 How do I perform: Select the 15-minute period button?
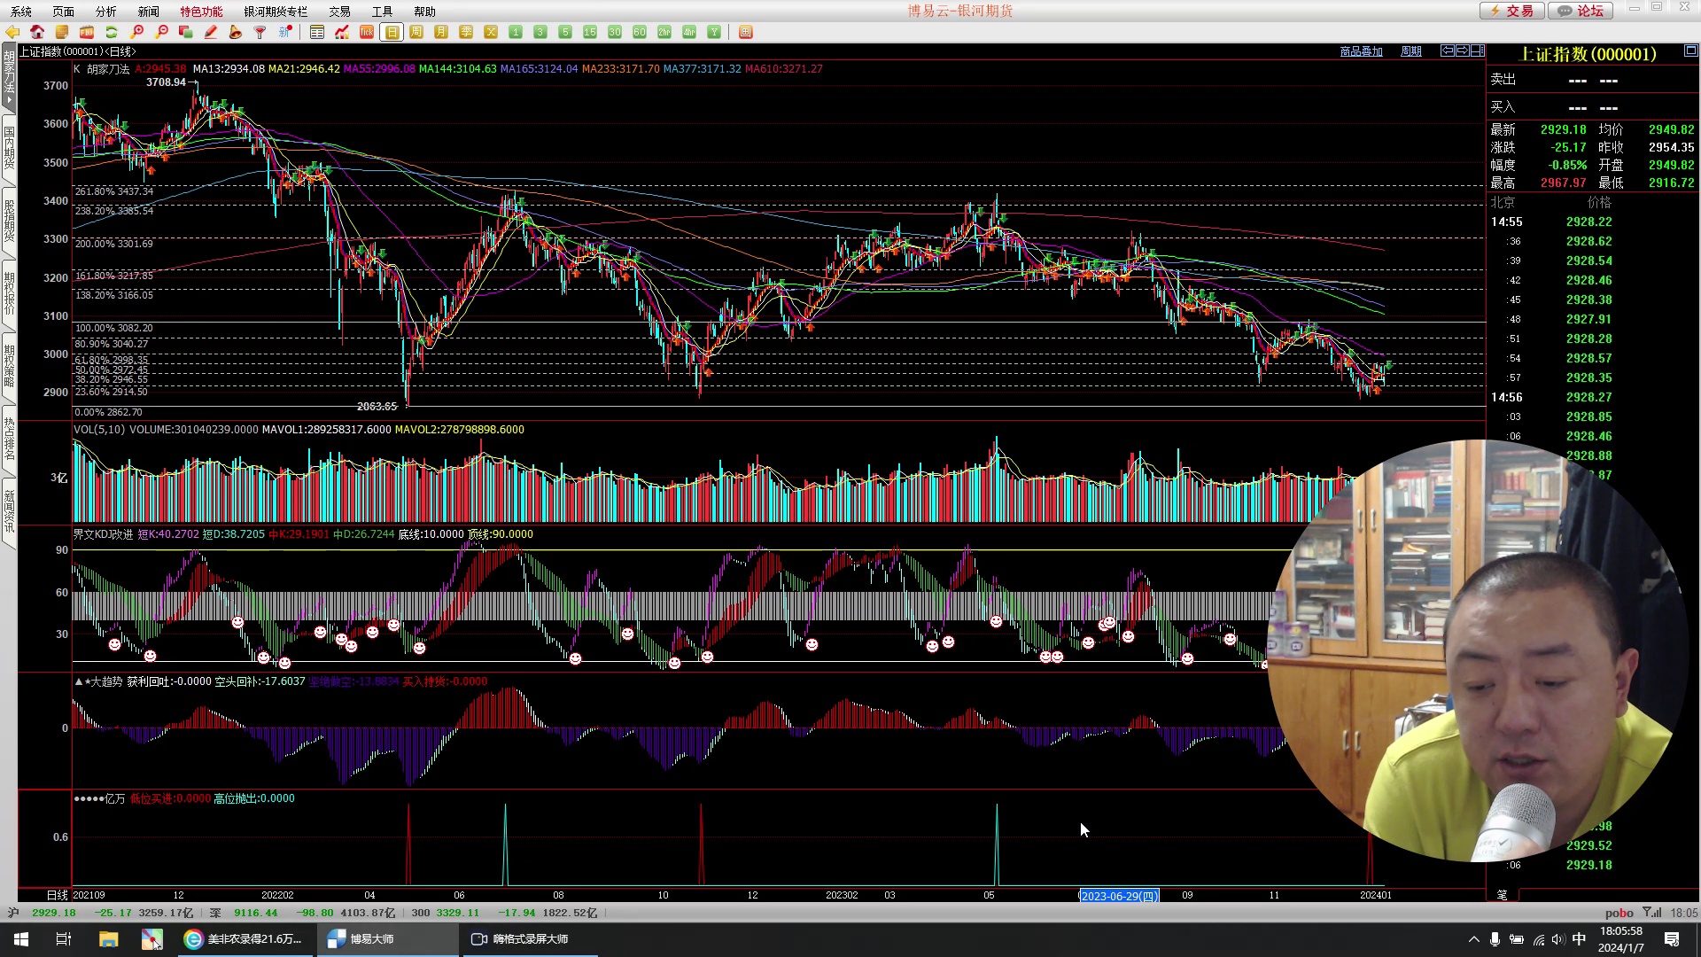590,32
